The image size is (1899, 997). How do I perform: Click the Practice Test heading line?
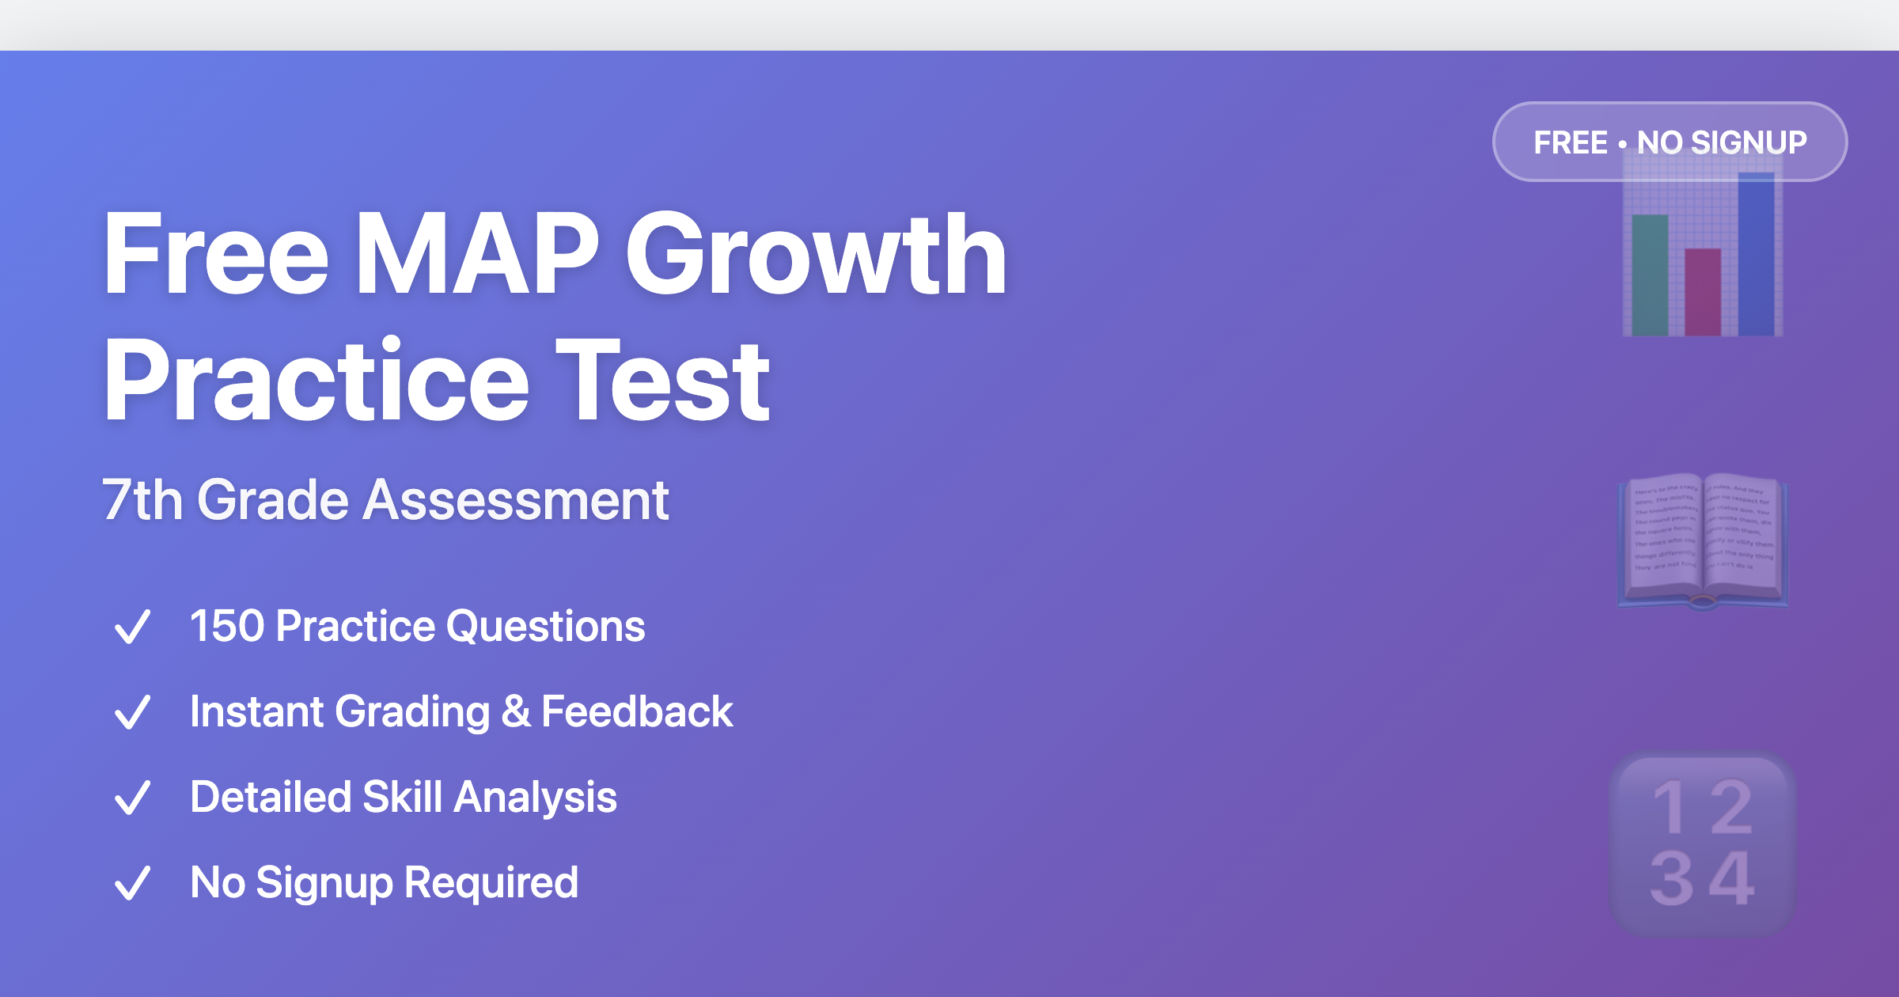[436, 380]
